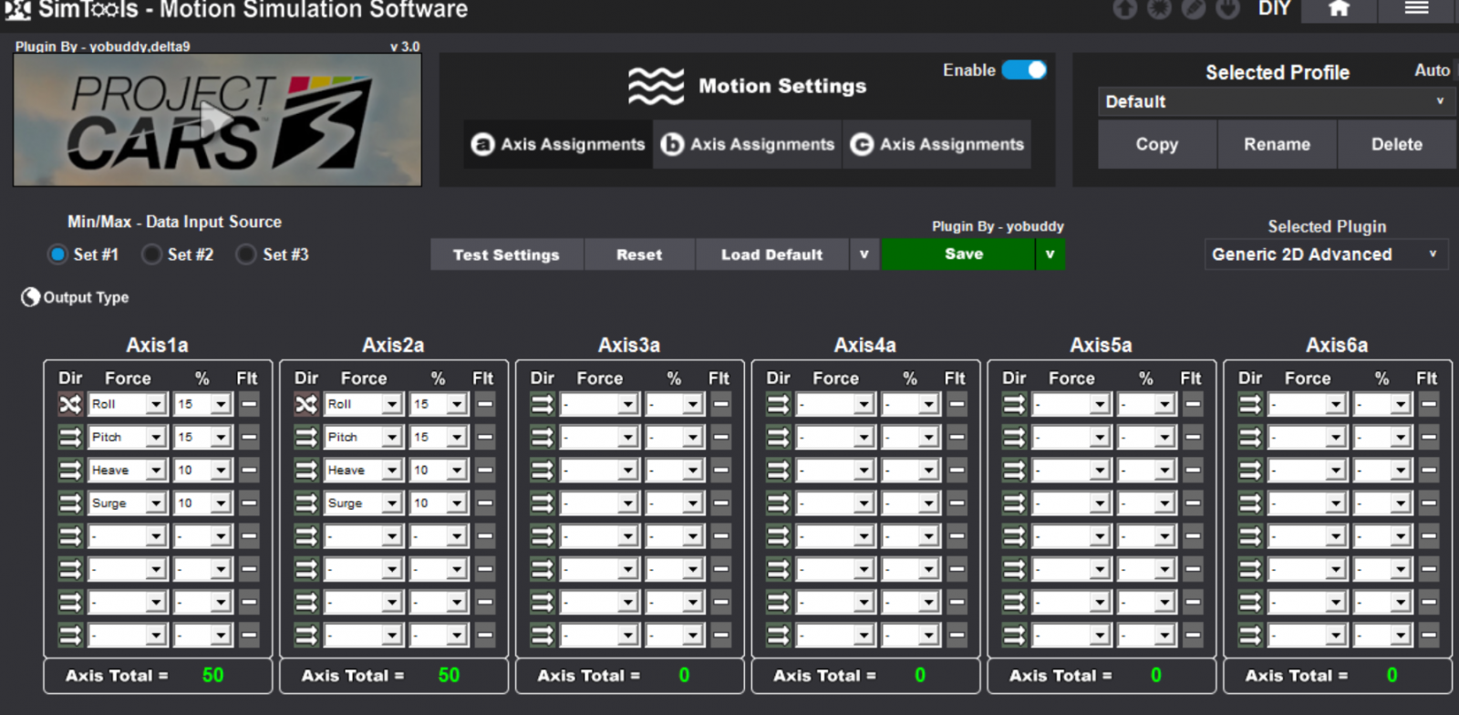The width and height of the screenshot is (1459, 715).
Task: Toggle the Motion Settings Enable switch
Action: pos(1024,70)
